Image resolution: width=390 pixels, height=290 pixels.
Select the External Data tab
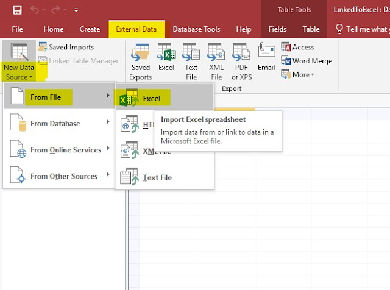(x=136, y=29)
